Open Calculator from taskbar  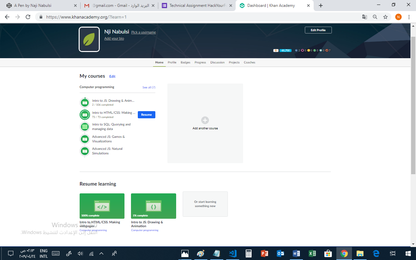tap(249, 253)
